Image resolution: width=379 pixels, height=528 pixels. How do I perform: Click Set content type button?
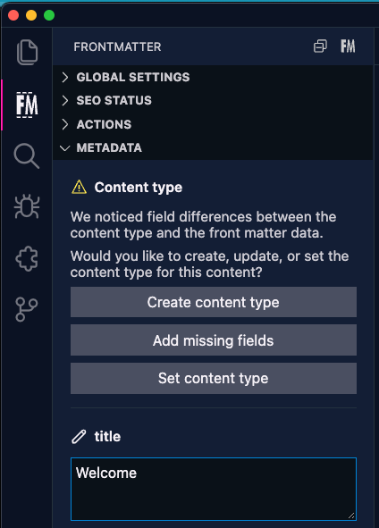tap(214, 378)
